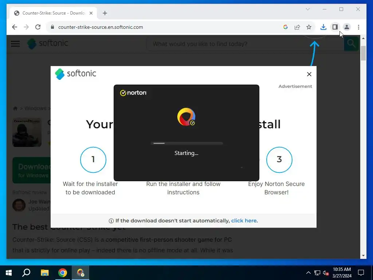Open the Chrome profile avatar

(347, 27)
